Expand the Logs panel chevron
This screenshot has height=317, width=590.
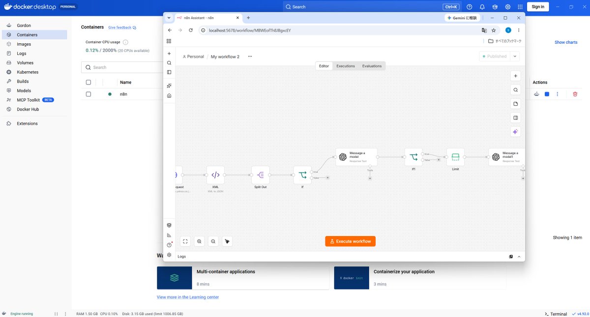pyautogui.click(x=519, y=257)
